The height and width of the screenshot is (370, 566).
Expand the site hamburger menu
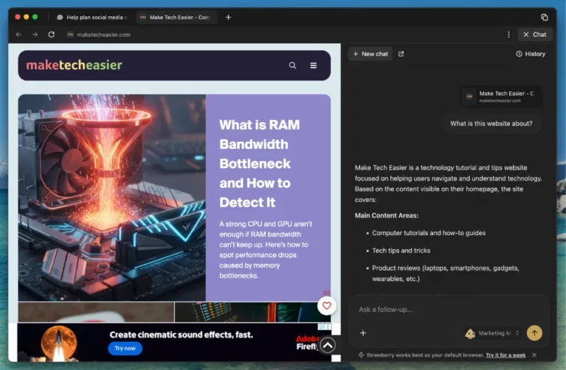313,66
